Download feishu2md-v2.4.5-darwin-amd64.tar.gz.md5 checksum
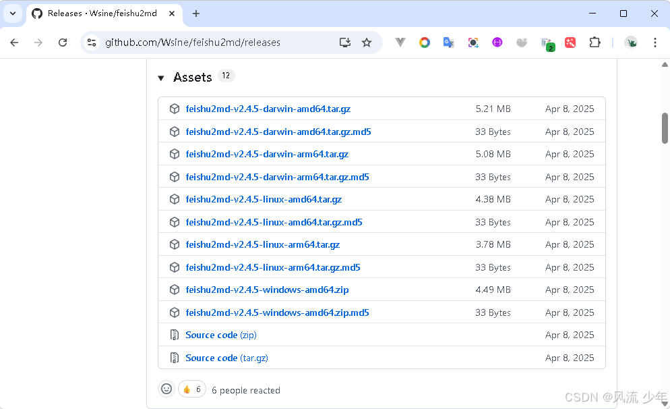Screen dimensions: 670x409 tap(278, 132)
